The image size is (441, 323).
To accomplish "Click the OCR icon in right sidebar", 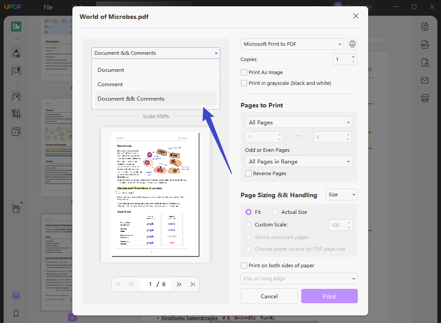I will (425, 98).
